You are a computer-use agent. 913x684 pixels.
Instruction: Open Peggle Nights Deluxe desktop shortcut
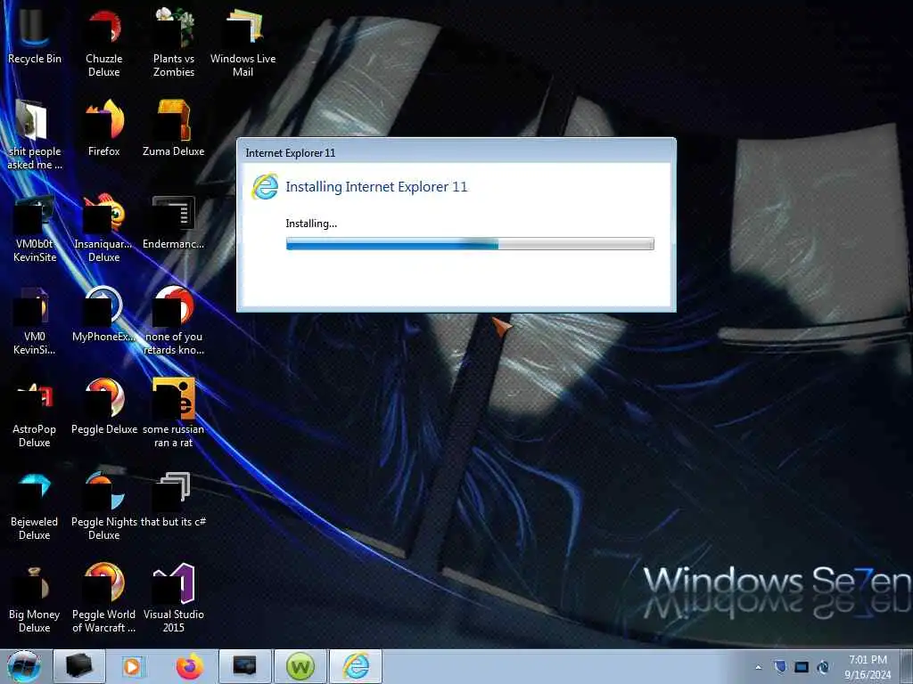point(103,505)
